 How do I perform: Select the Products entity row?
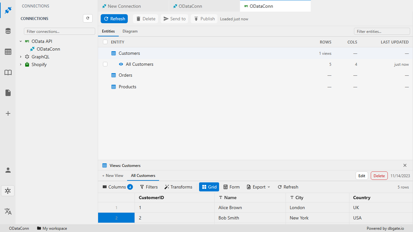tap(256, 87)
